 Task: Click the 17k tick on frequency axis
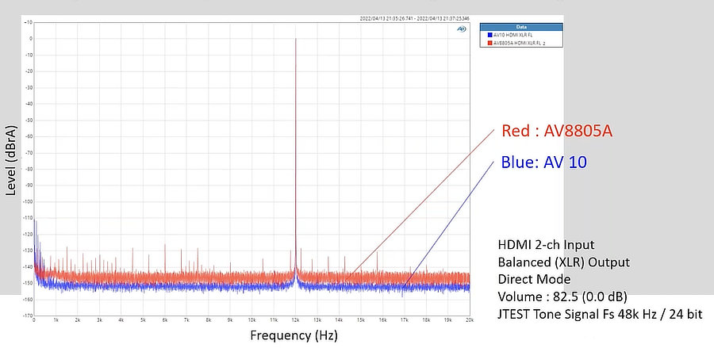pos(405,320)
